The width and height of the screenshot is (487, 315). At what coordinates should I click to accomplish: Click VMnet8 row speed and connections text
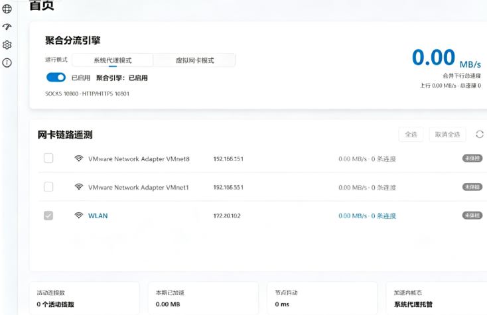pos(367,159)
